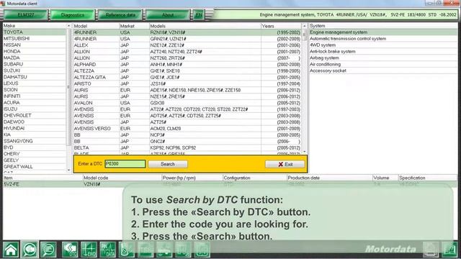Select Airbag system
The image size is (461, 259).
coord(383,58)
